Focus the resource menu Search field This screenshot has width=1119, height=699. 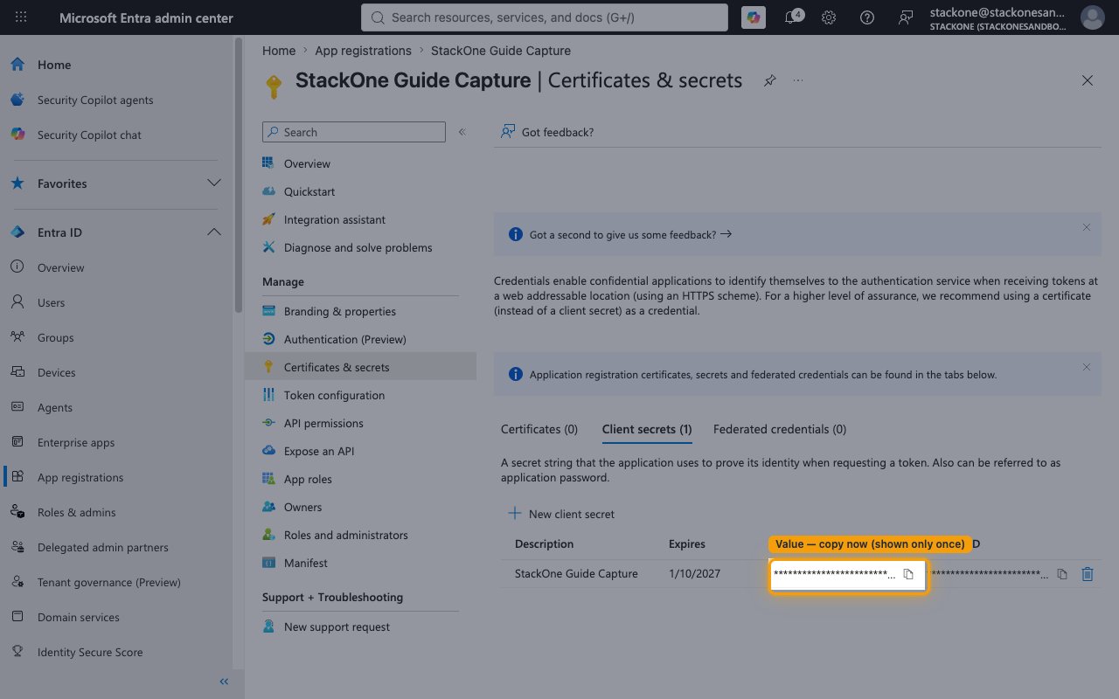pyautogui.click(x=354, y=132)
